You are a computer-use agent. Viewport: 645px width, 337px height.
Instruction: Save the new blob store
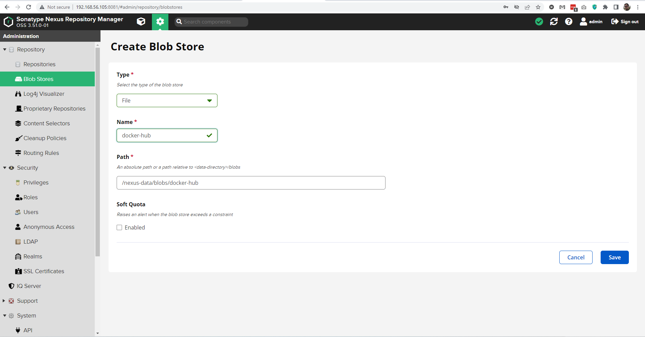pyautogui.click(x=615, y=257)
